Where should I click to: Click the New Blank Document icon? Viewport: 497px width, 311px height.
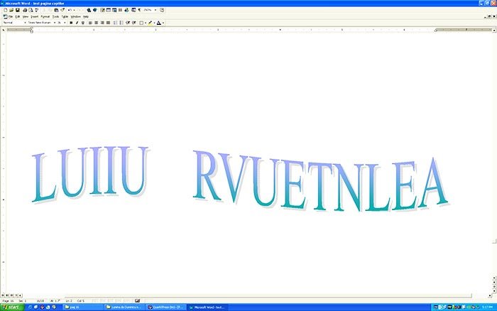point(4,11)
